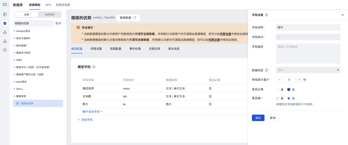Switch to 基本信息 tab
The image size is (348, 145).
click(x=174, y=49)
